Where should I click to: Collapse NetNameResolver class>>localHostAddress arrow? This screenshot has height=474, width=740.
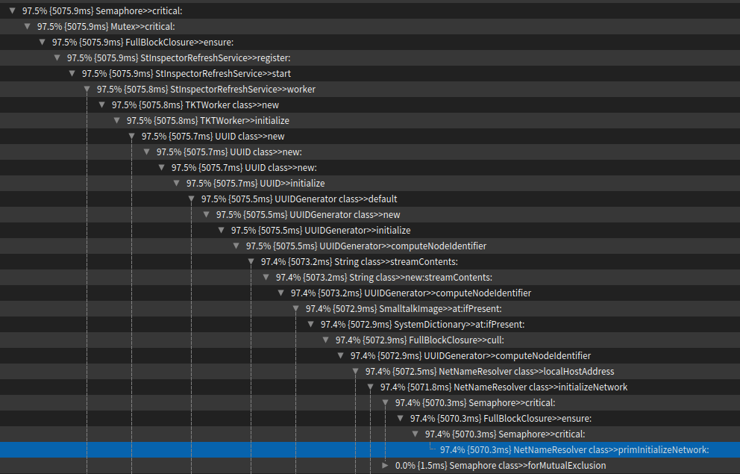355,371
